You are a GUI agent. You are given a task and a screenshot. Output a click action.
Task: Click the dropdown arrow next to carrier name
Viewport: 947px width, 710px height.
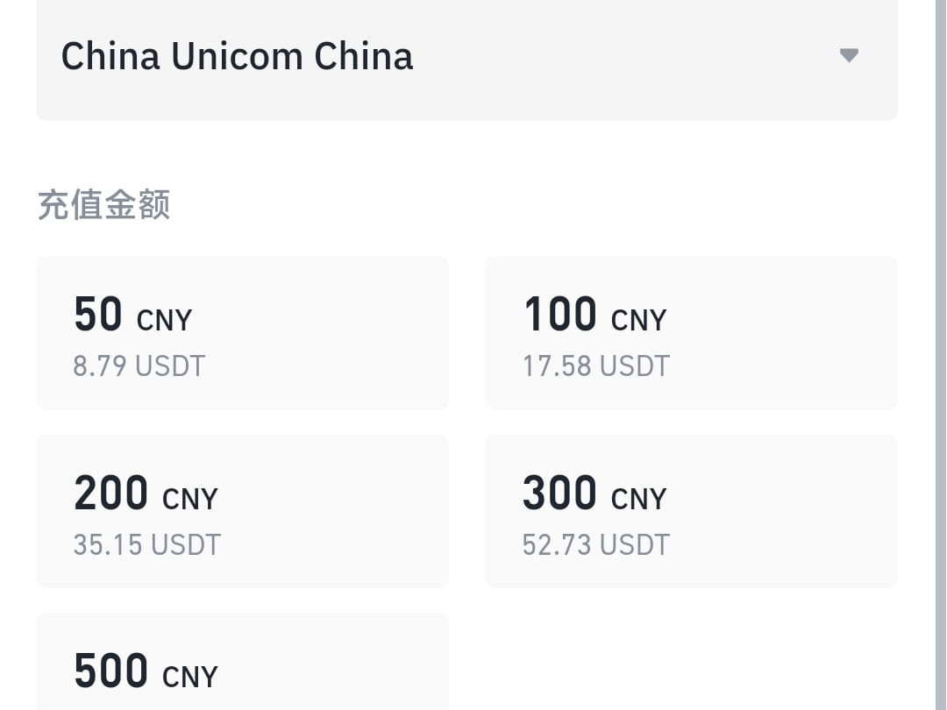[x=847, y=55]
